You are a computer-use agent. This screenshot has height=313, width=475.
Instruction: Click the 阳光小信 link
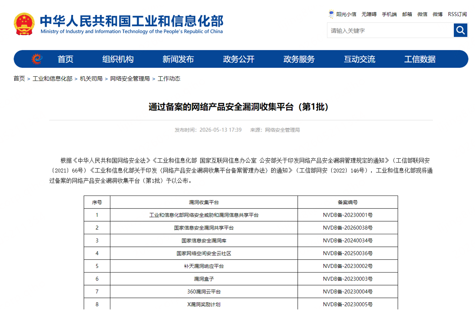[346, 14]
